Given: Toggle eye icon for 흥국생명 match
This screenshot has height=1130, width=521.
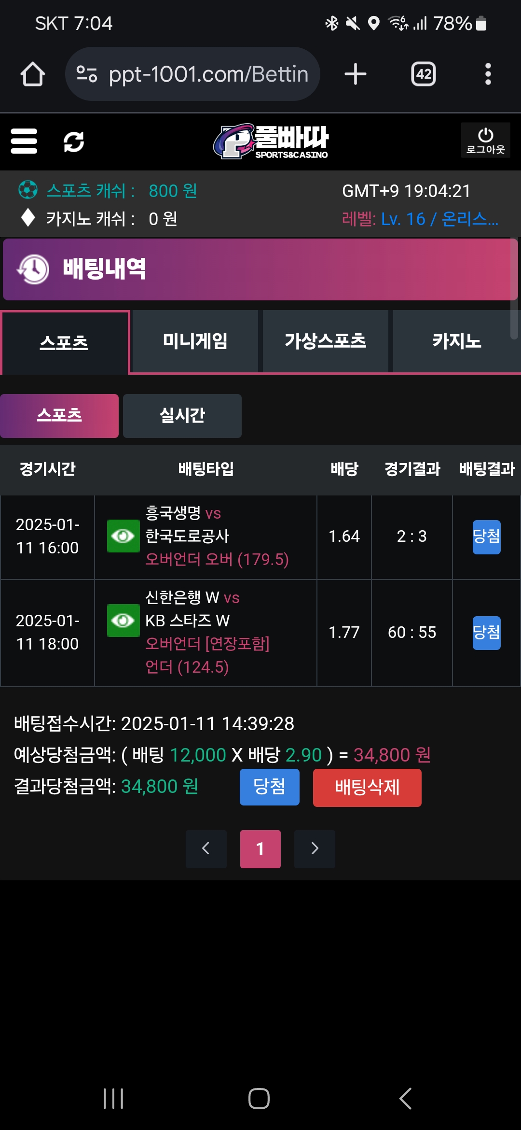Looking at the screenshot, I should tap(123, 536).
